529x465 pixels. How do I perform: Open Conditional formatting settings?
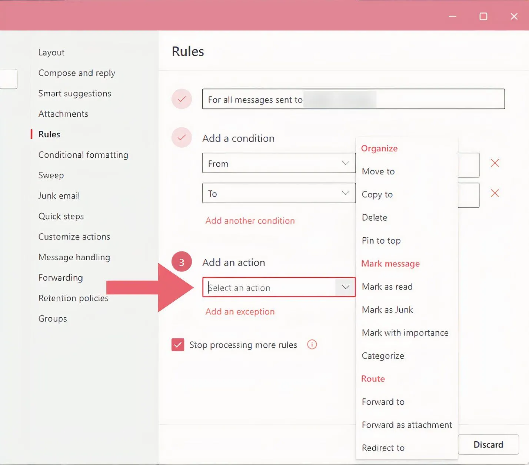click(x=83, y=155)
